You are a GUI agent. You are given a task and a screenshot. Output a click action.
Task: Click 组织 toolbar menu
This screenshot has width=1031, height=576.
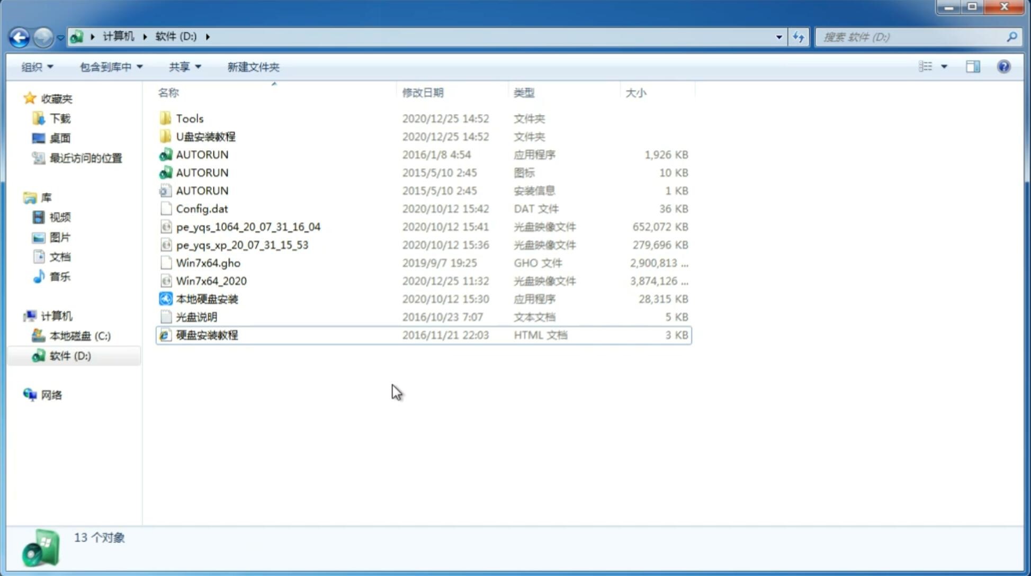tap(37, 66)
